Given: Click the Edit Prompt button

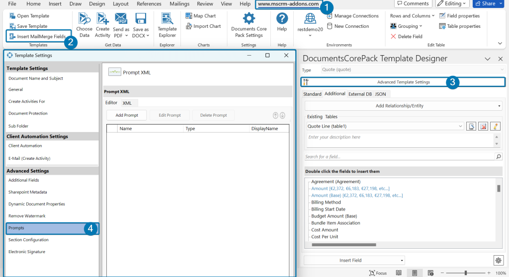Looking at the screenshot, I should click(170, 115).
